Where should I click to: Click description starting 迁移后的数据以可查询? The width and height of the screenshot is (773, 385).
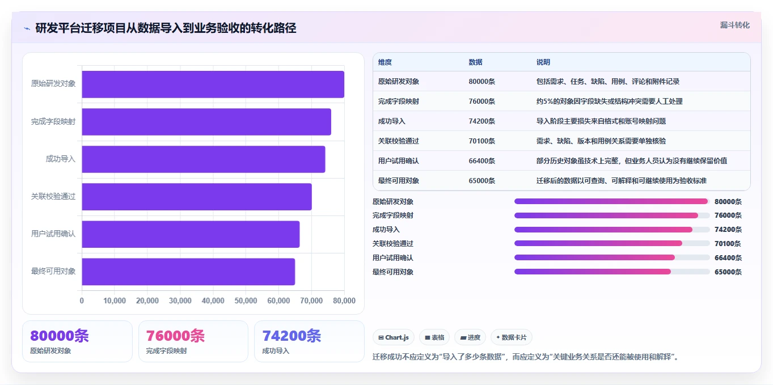pos(622,180)
